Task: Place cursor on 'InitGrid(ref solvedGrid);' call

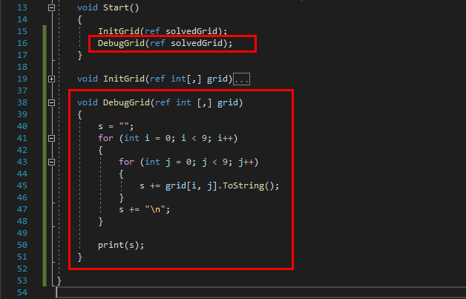Action: point(163,31)
